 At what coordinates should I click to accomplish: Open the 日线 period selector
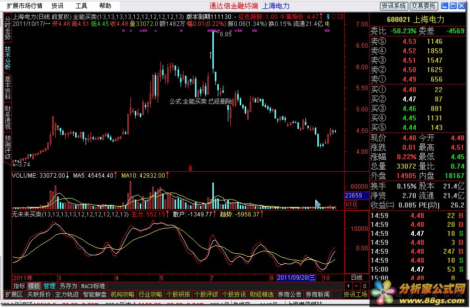(357, 278)
